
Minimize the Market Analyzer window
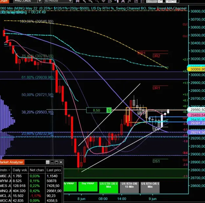tap(52, 162)
